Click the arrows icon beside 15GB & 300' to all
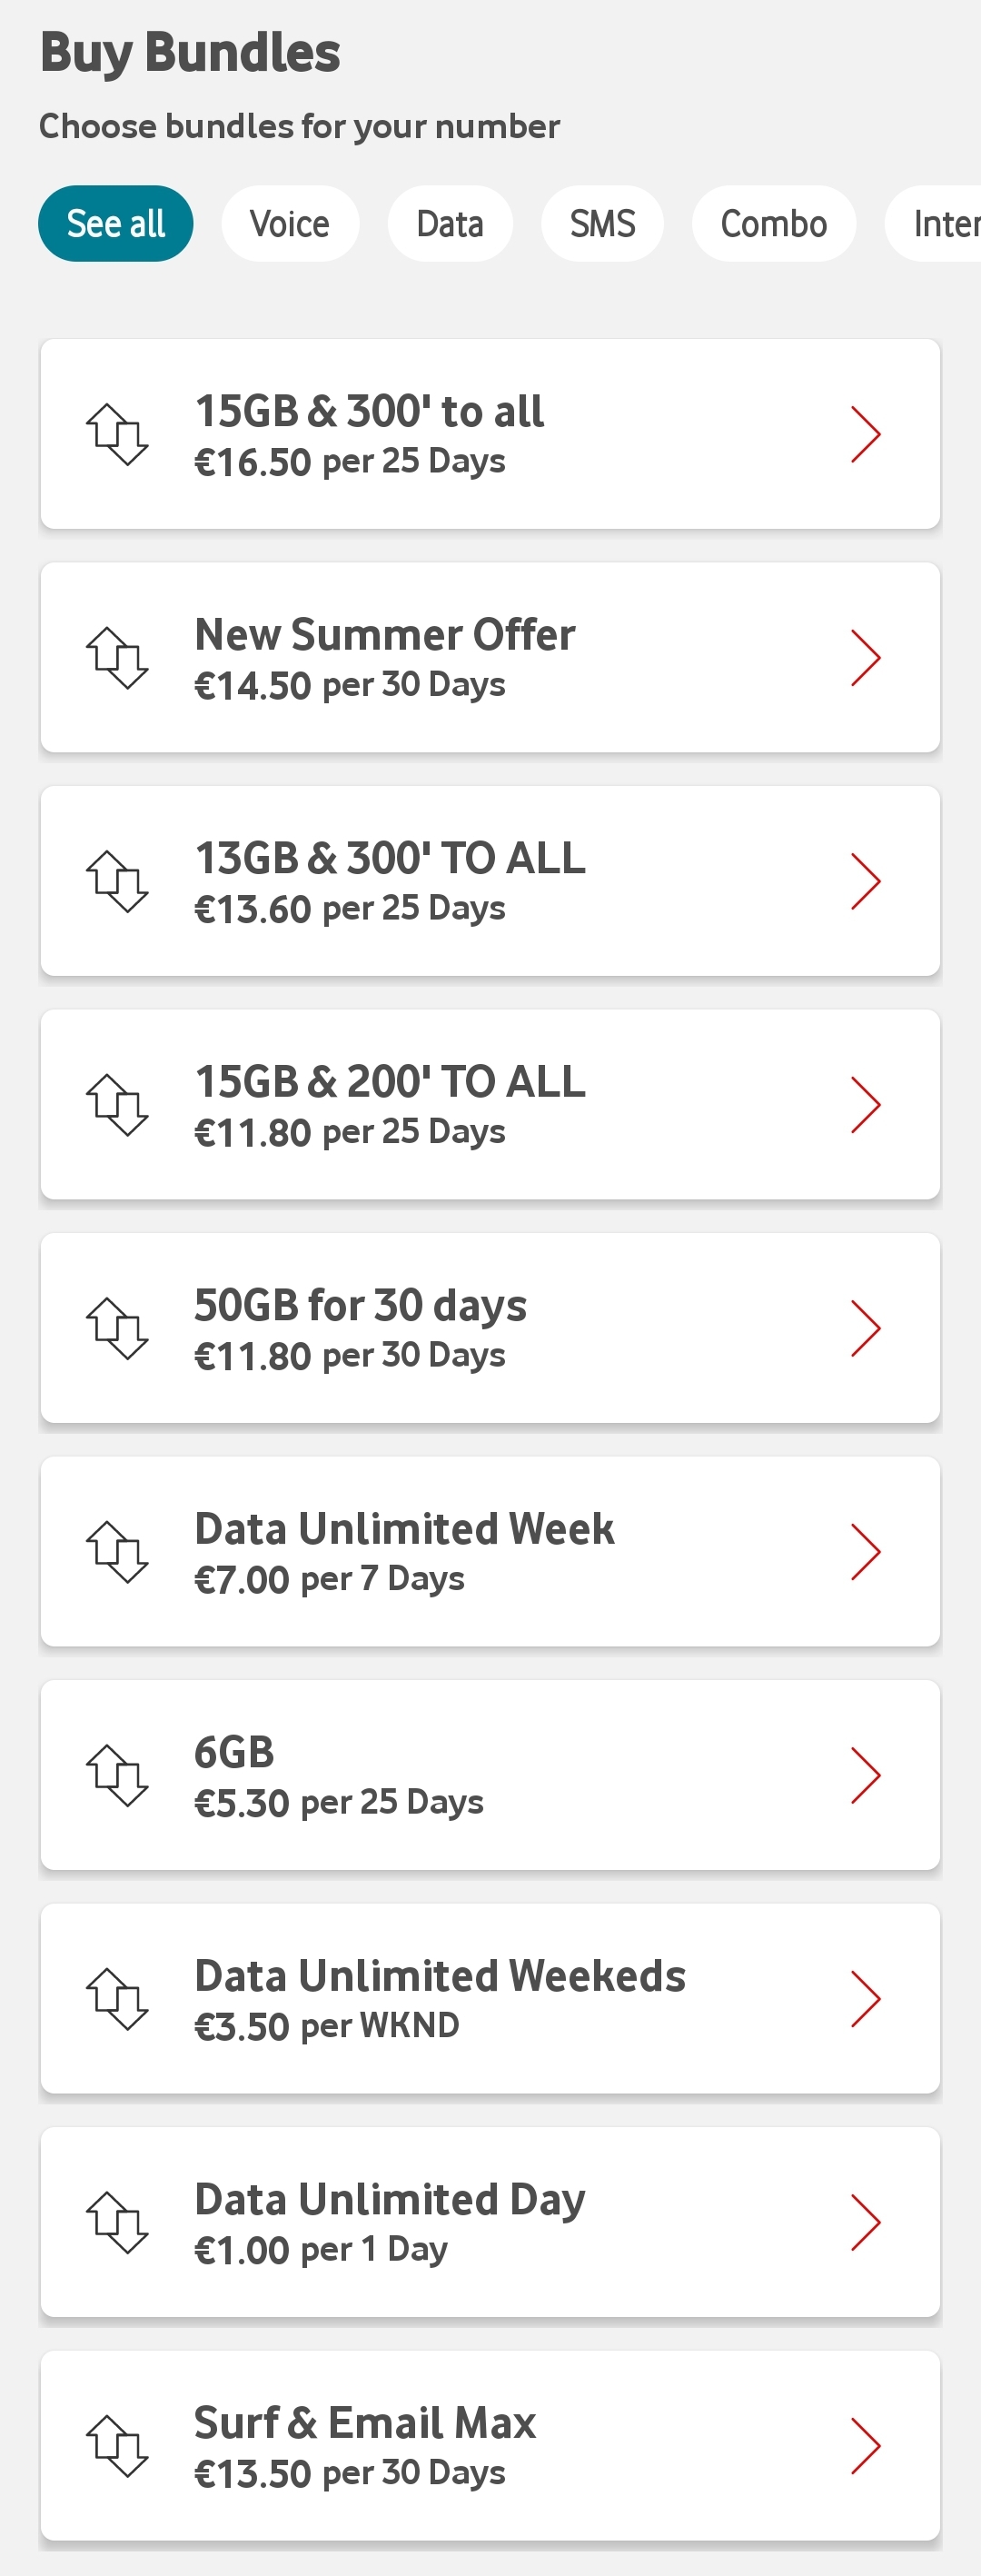The height and width of the screenshot is (2576, 981). [x=117, y=434]
